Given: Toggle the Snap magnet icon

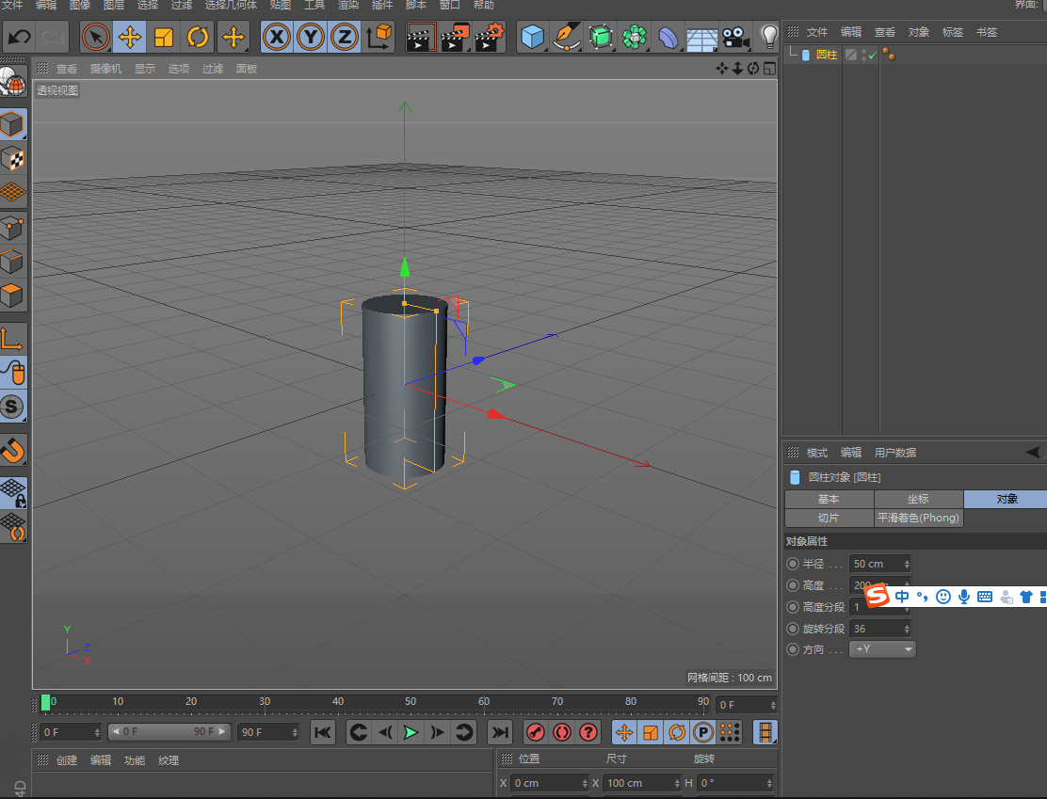Looking at the screenshot, I should click(x=12, y=450).
